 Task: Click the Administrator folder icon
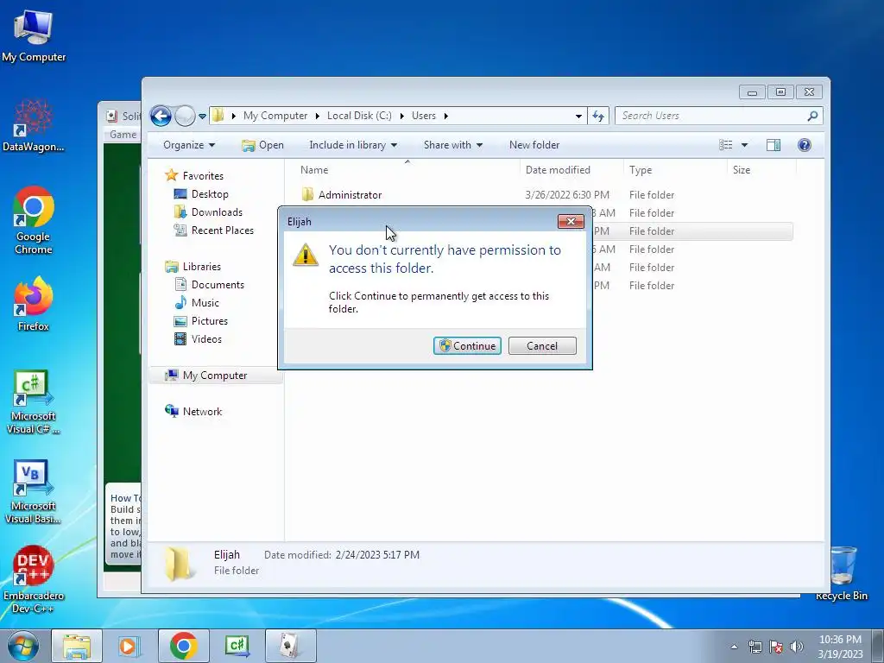[307, 194]
